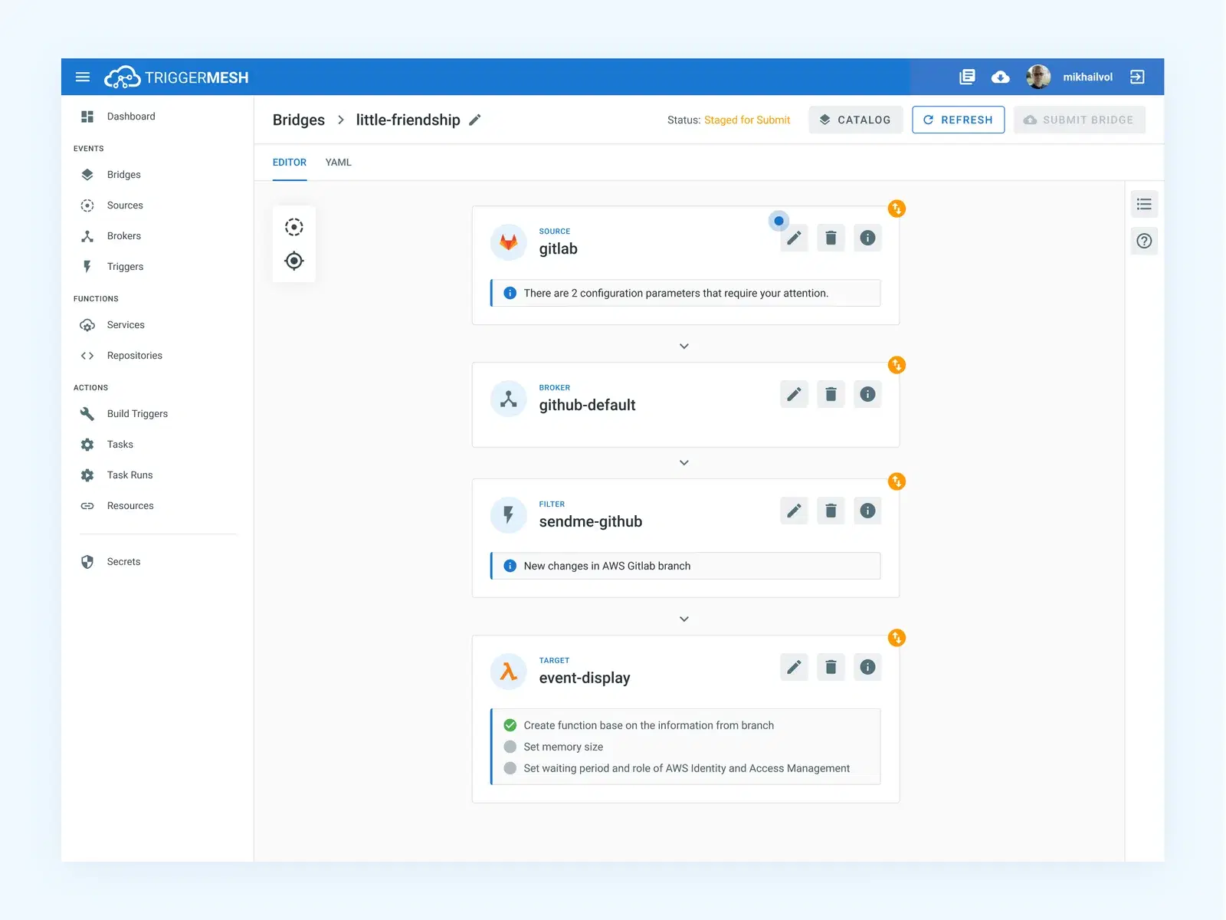Delete the gitlab source card
Screen dimensions: 1226x920
tap(831, 238)
